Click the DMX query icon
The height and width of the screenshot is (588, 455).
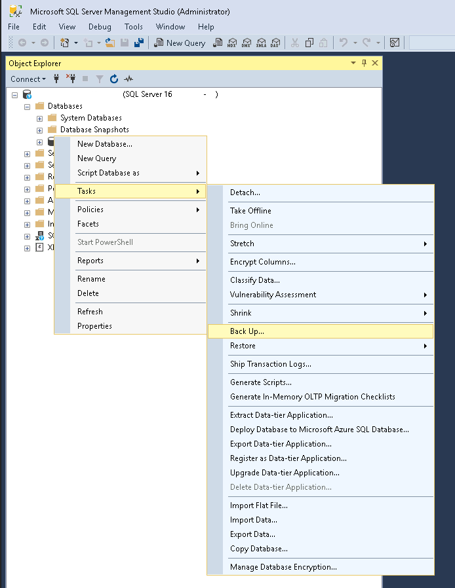point(247,43)
